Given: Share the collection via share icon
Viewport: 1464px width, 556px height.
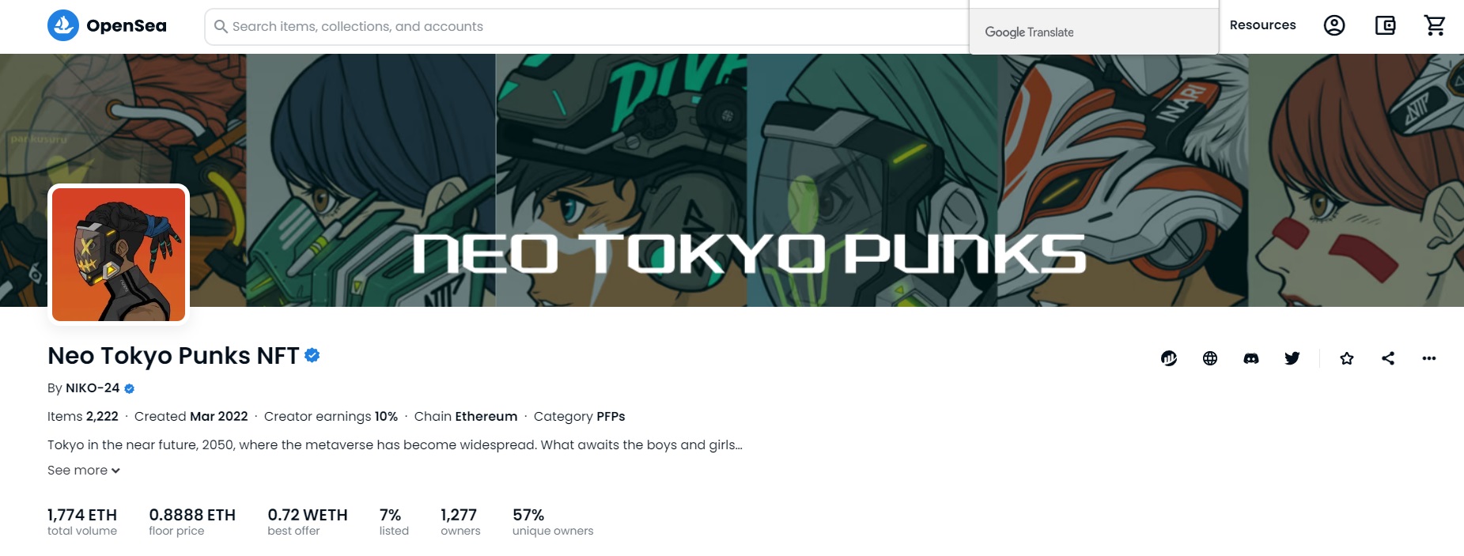Looking at the screenshot, I should pyautogui.click(x=1388, y=358).
